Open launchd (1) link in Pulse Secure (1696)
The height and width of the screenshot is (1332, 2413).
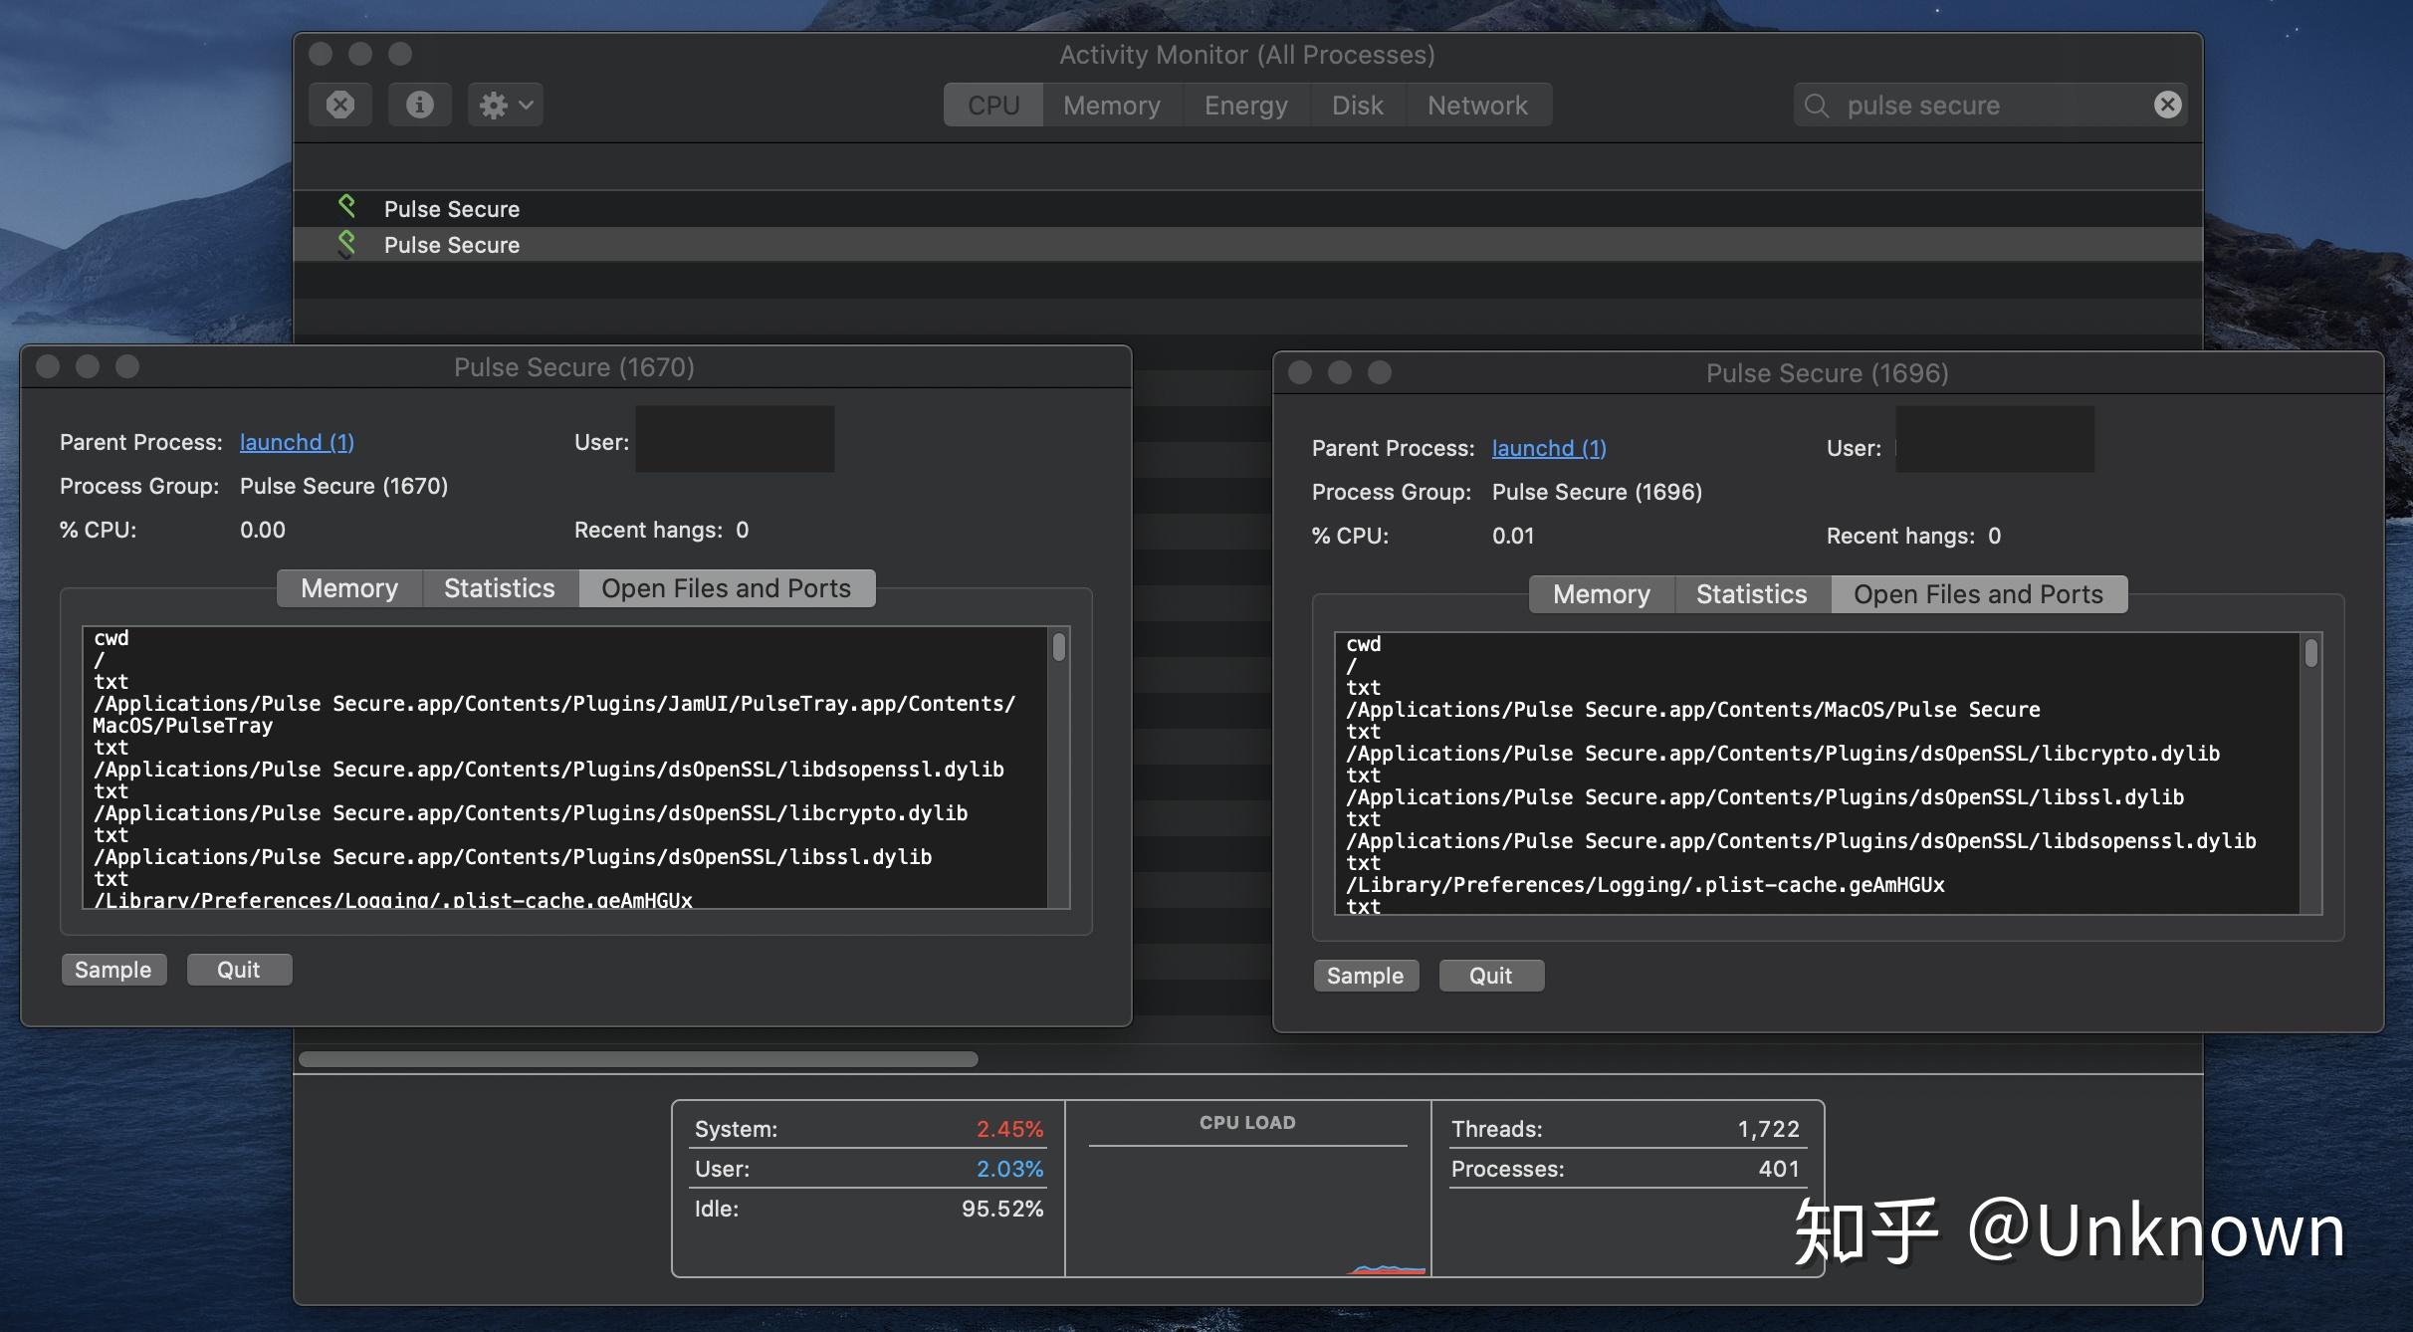pyautogui.click(x=1549, y=448)
